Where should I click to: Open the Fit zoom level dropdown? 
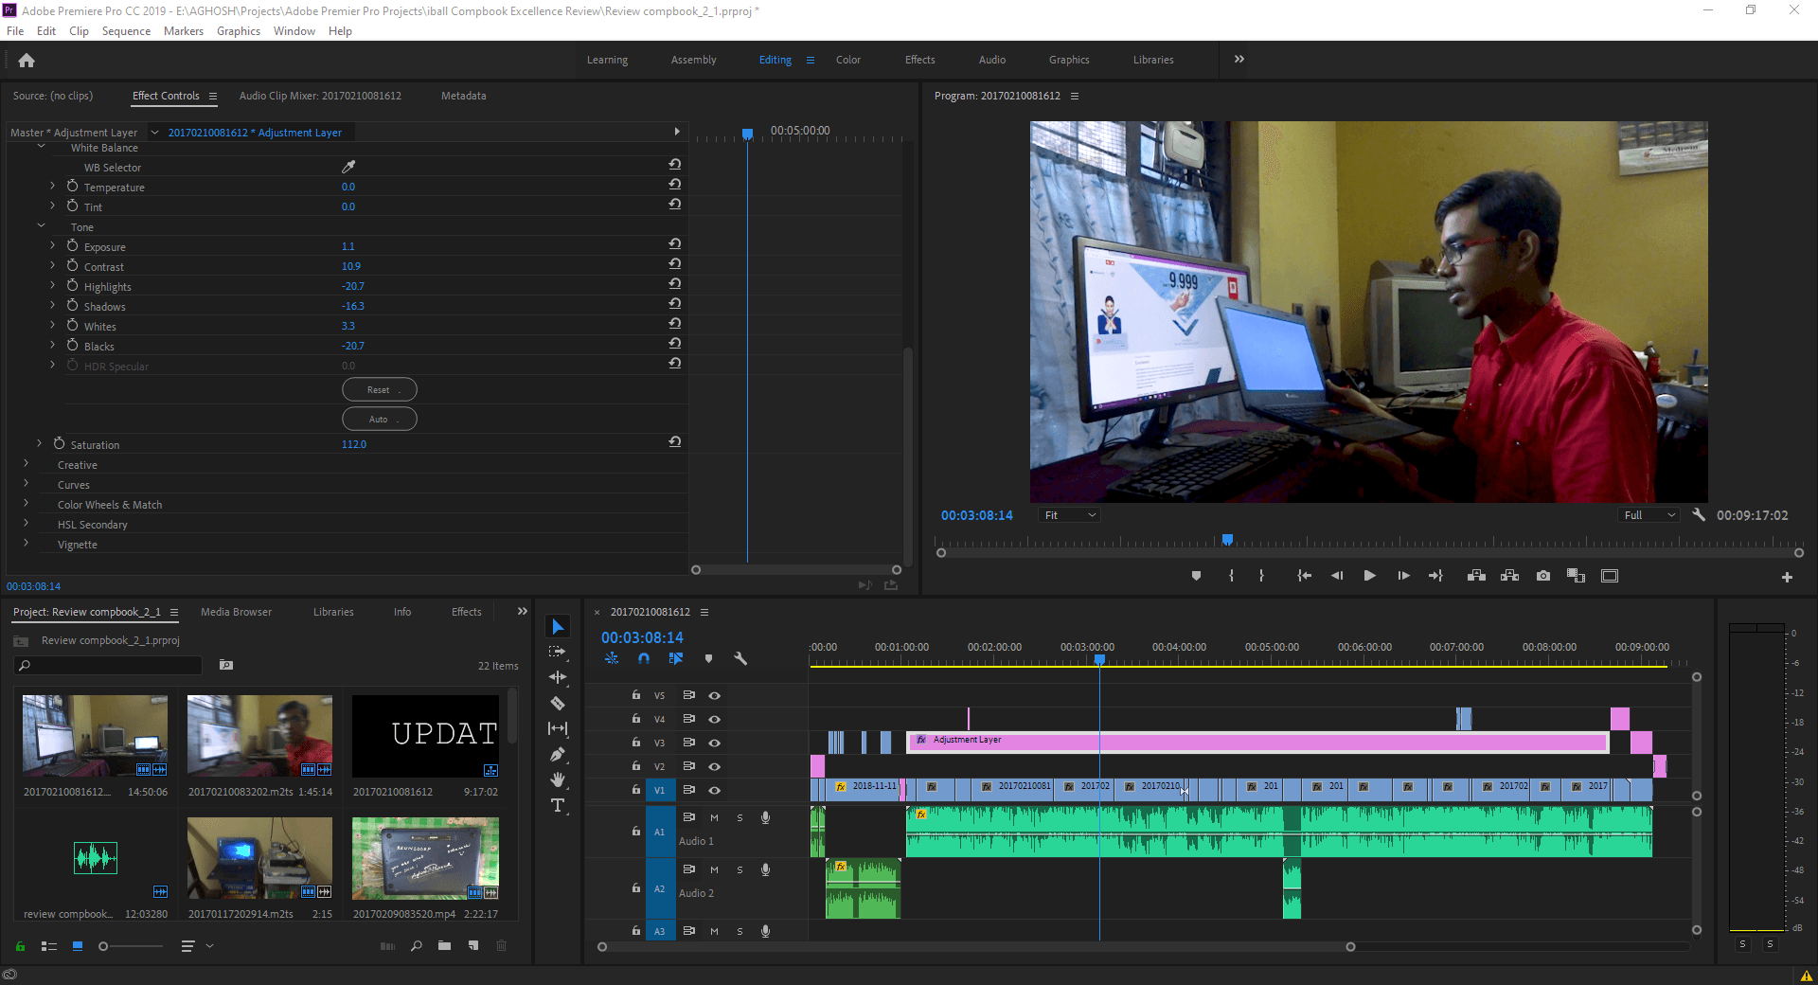point(1070,515)
